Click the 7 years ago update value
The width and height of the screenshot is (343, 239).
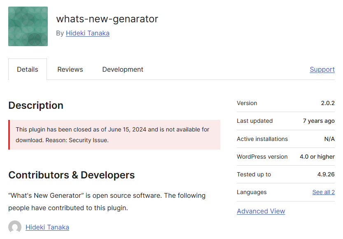click(319, 121)
